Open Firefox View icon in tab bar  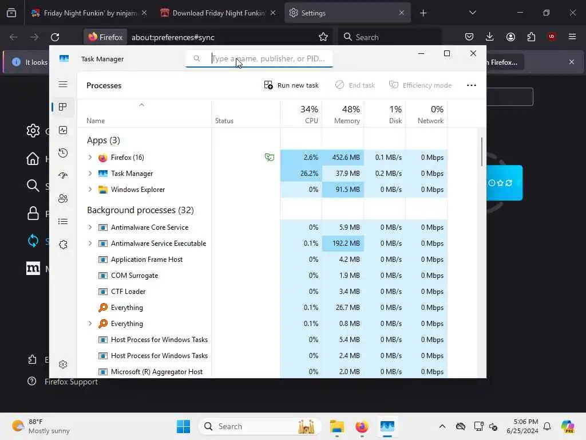(x=11, y=13)
